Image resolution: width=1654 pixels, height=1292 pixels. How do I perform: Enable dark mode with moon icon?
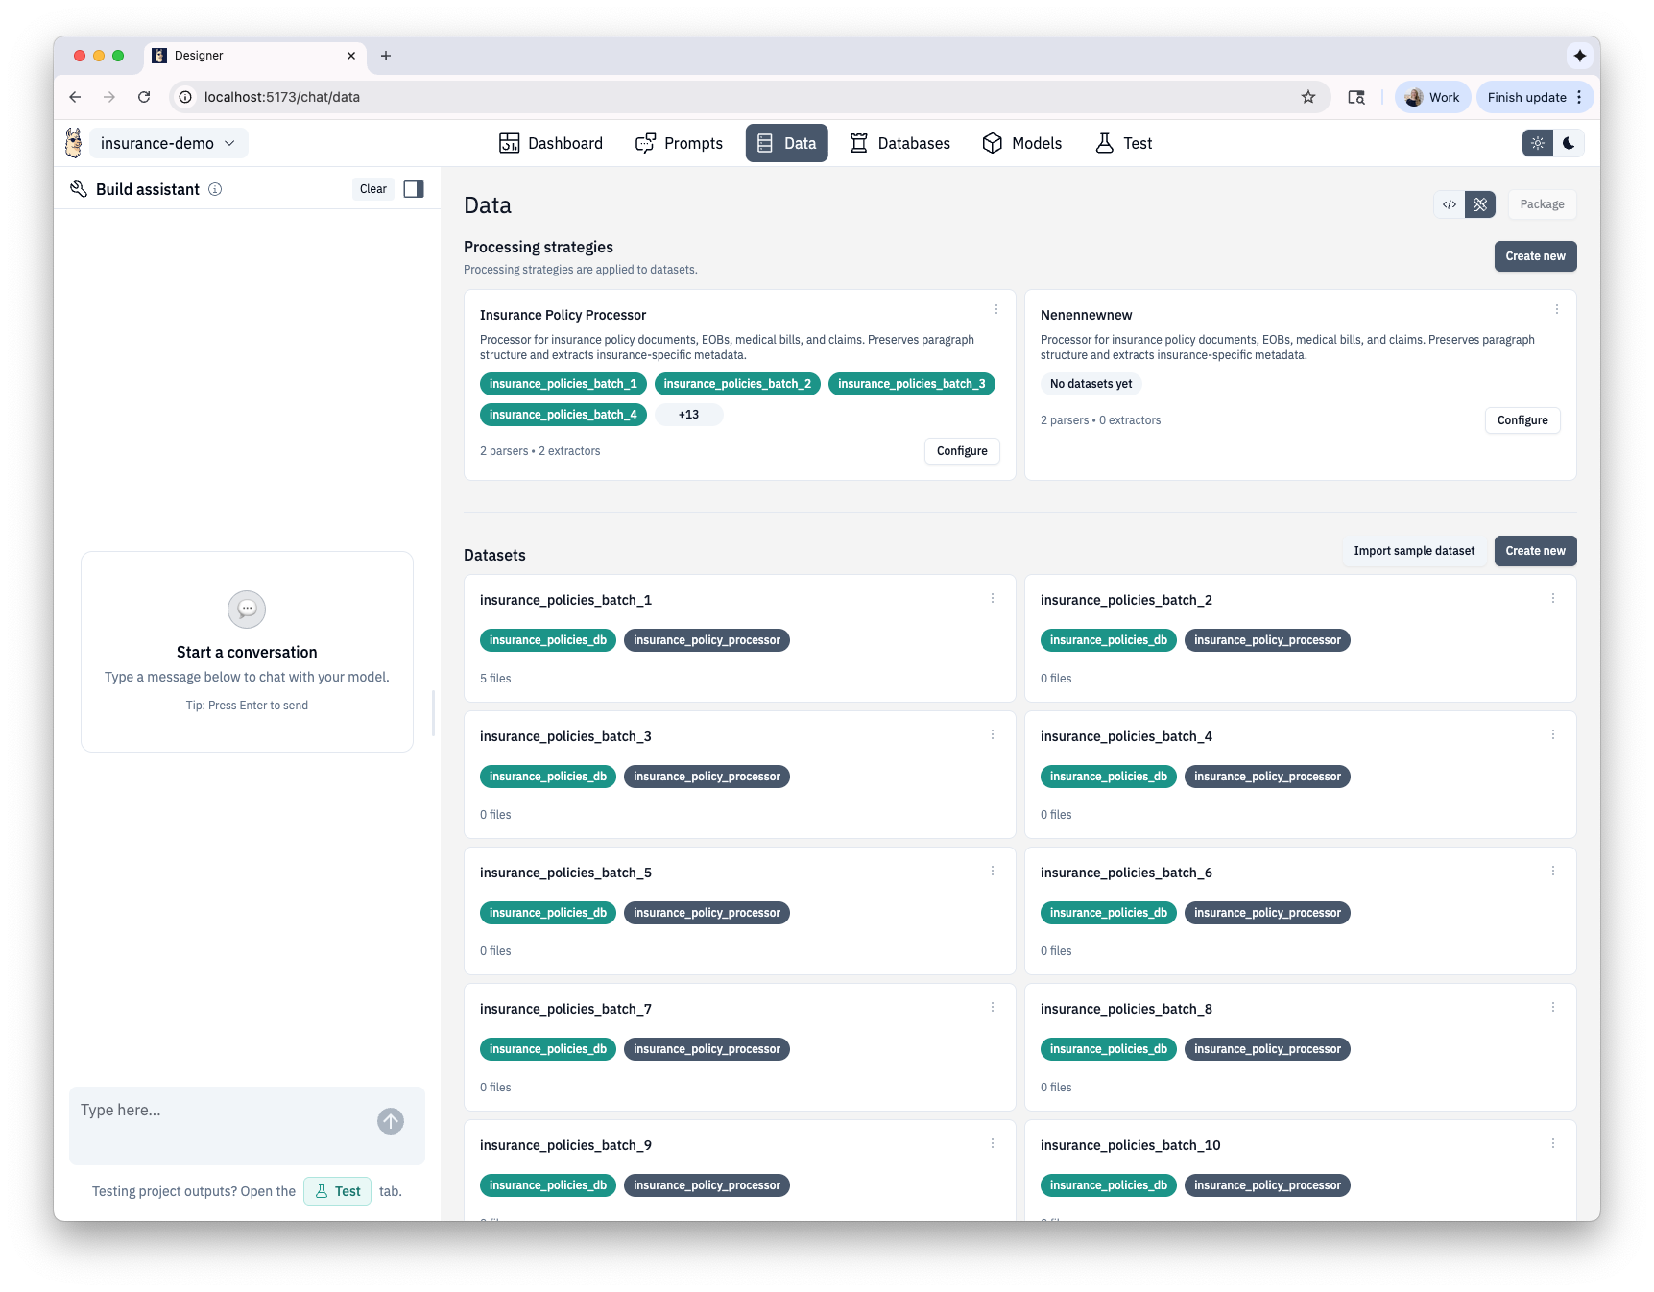1569,143
